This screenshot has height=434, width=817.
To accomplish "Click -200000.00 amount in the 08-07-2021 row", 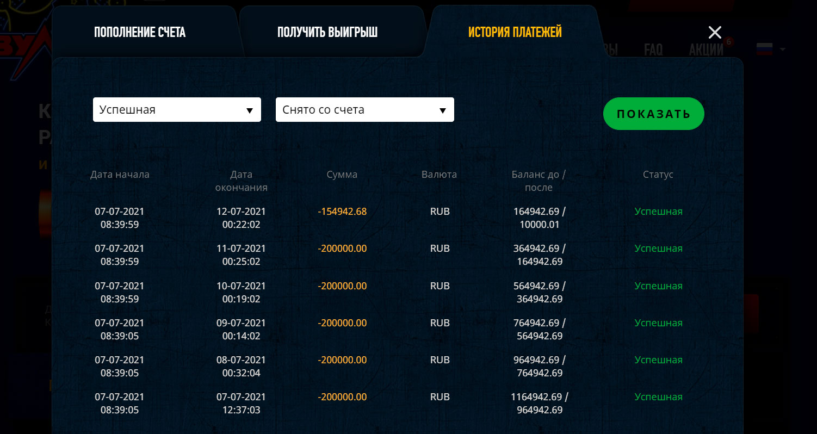I will pyautogui.click(x=342, y=360).
